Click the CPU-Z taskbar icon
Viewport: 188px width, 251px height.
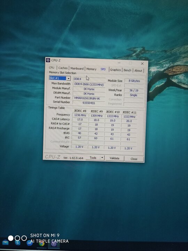pos(54,244)
